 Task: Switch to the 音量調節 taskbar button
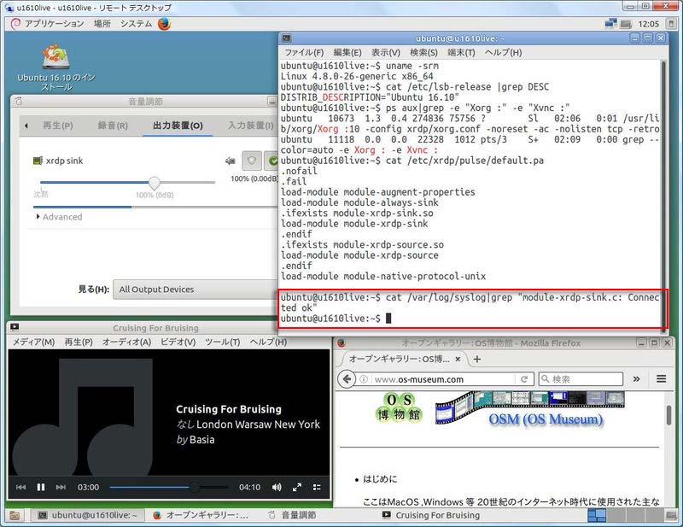(x=292, y=515)
